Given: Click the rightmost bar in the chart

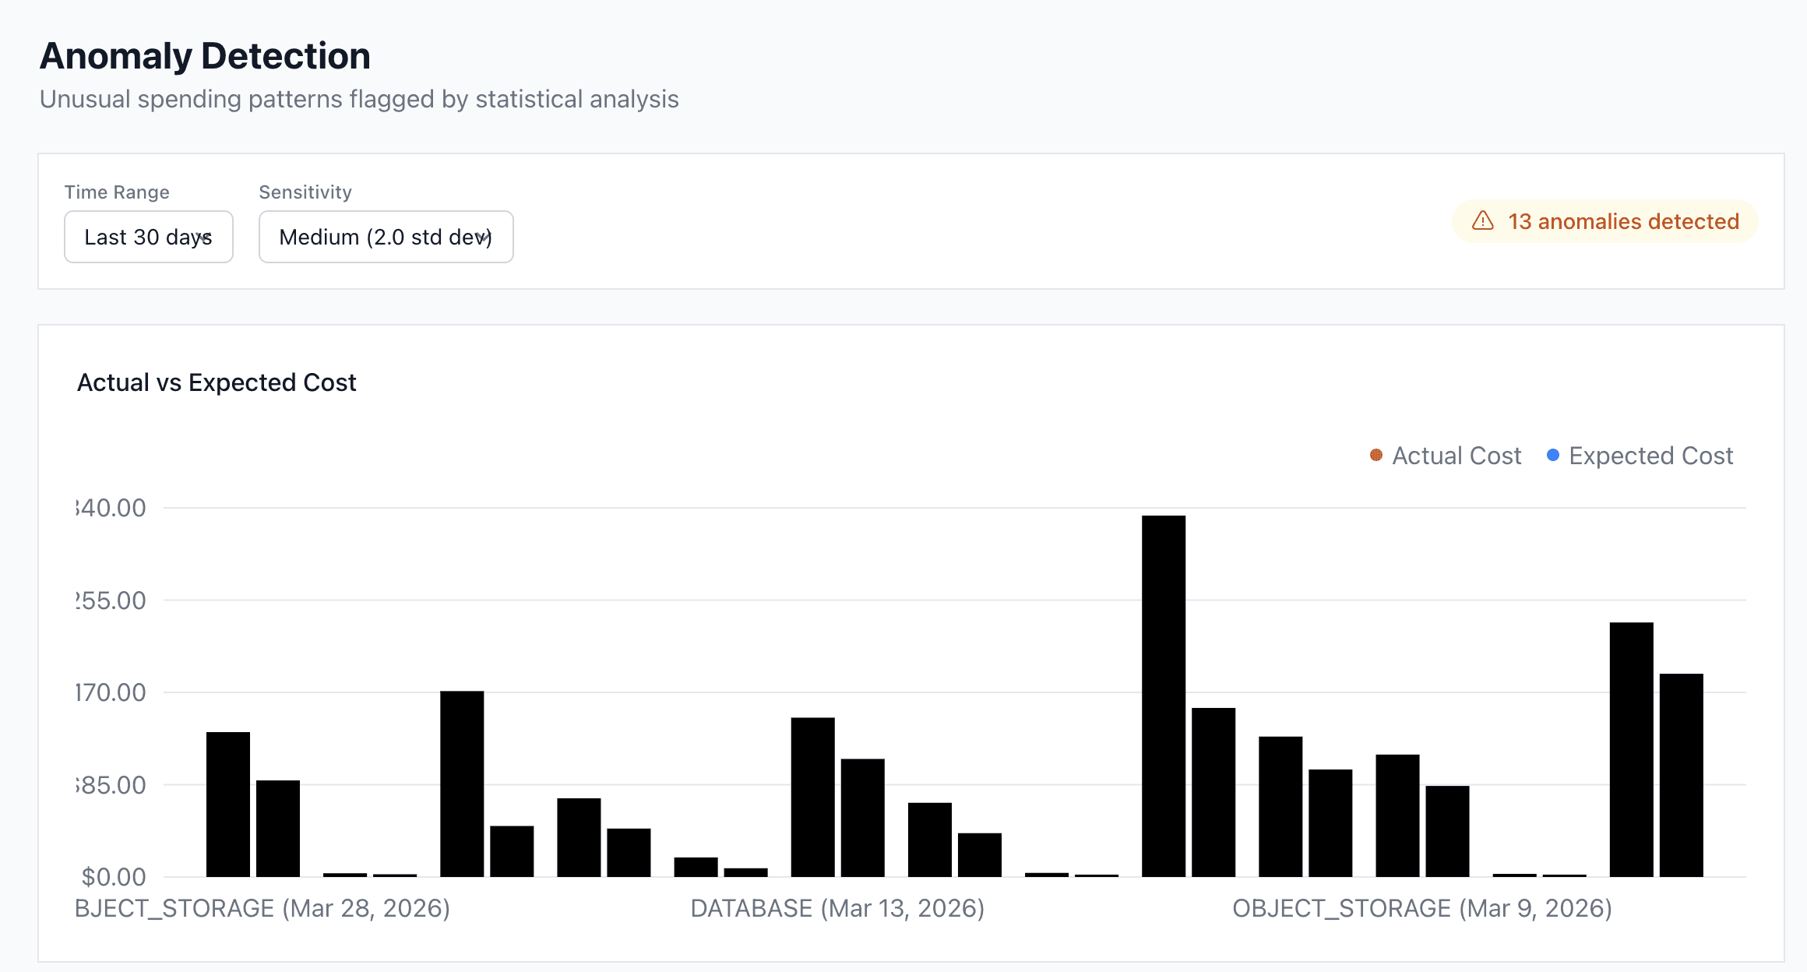Looking at the screenshot, I should coord(1681,775).
